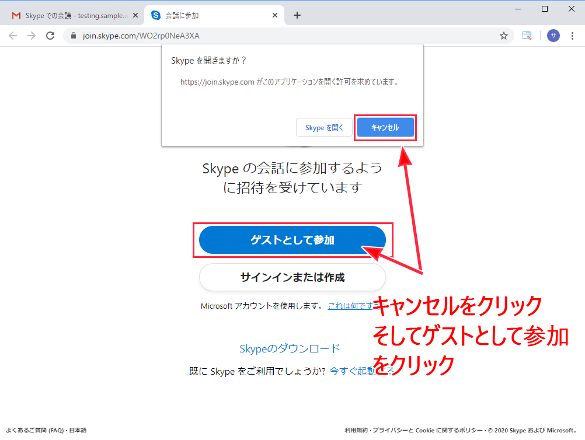Select the 会話に参加 tab

point(210,16)
